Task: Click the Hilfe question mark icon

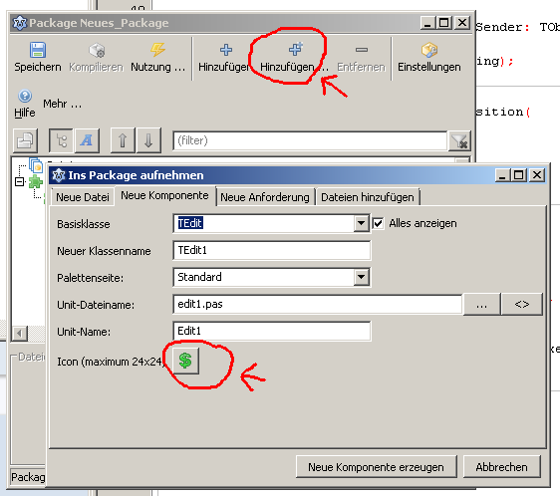Action: [x=25, y=96]
